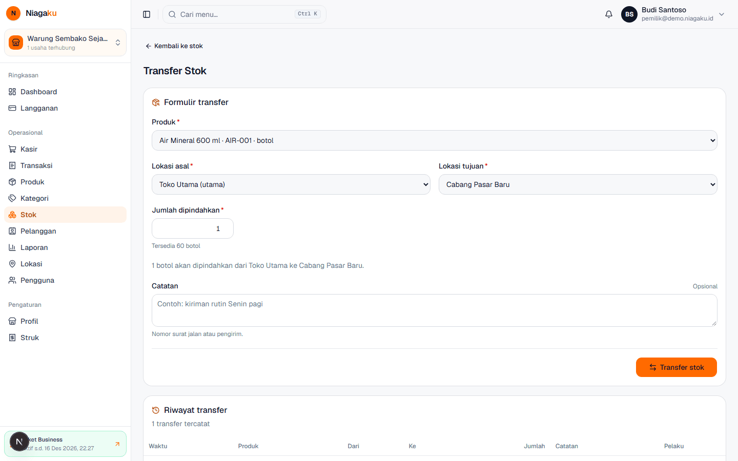Click the Profil store icon
The image size is (738, 461).
click(x=12, y=321)
